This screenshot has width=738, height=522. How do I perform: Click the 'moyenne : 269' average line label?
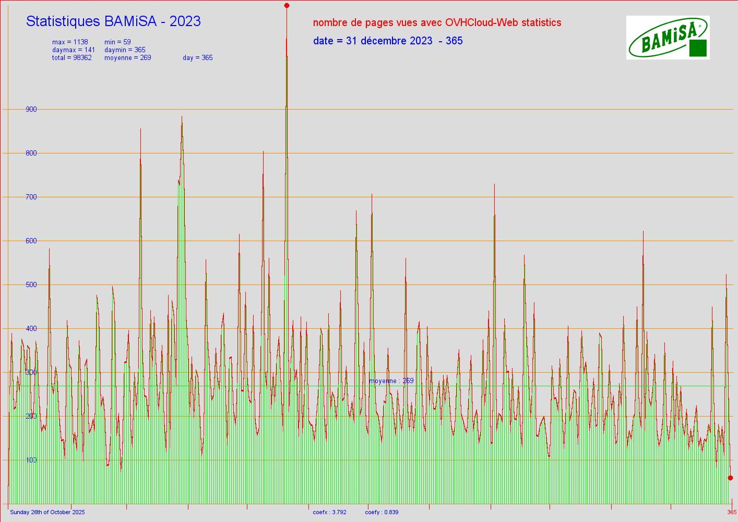tap(391, 381)
